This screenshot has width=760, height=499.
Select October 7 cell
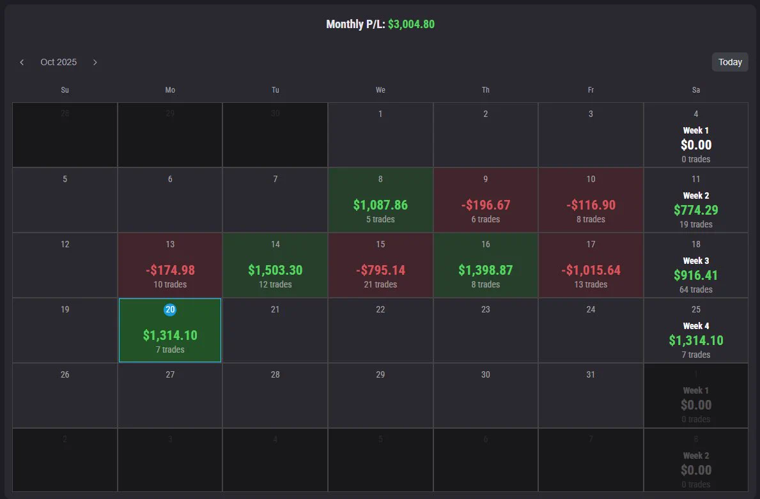[x=275, y=200]
